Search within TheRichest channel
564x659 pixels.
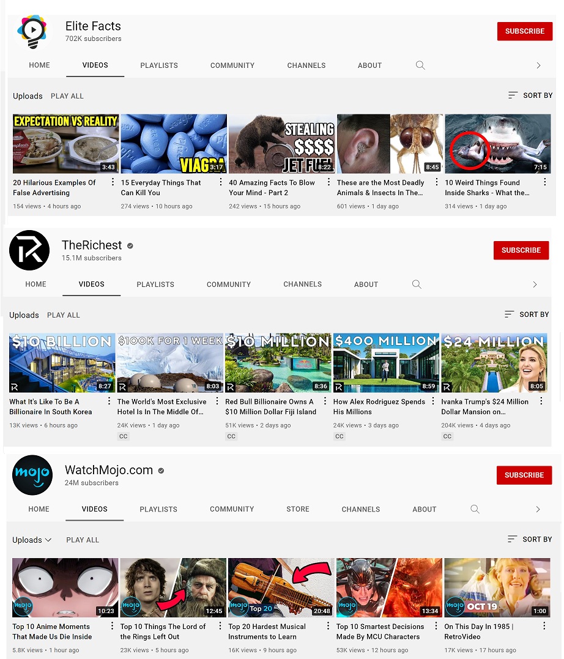[417, 284]
